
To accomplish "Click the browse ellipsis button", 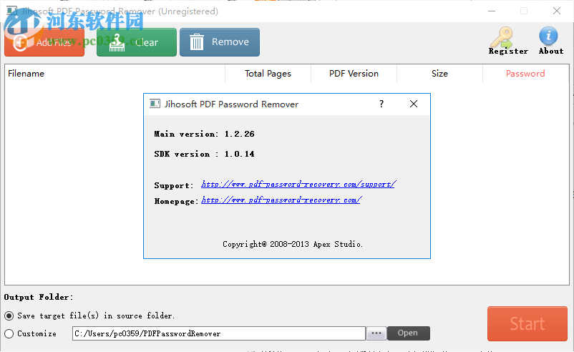I will tap(376, 333).
